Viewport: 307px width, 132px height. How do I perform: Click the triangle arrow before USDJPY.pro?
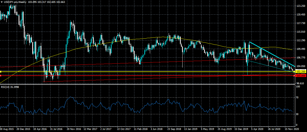tap(2, 2)
